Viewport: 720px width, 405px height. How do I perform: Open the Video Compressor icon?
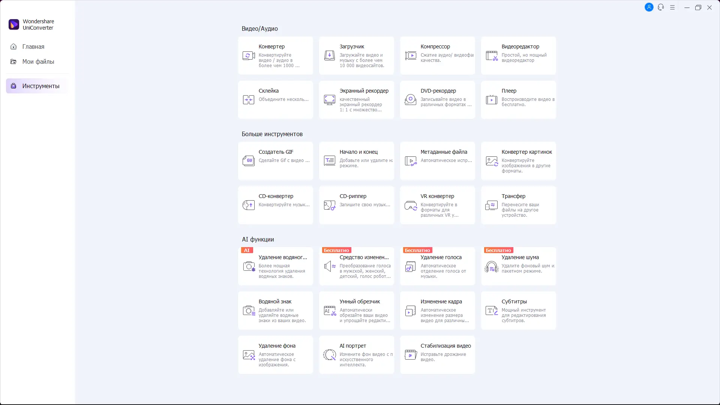411,56
